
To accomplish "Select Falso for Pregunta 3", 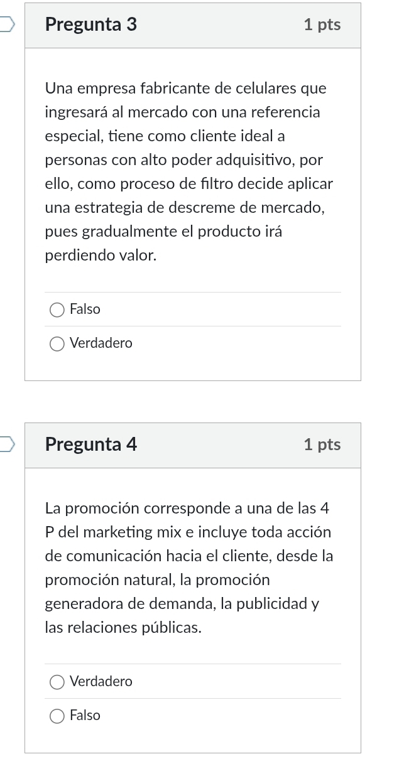I will (57, 310).
